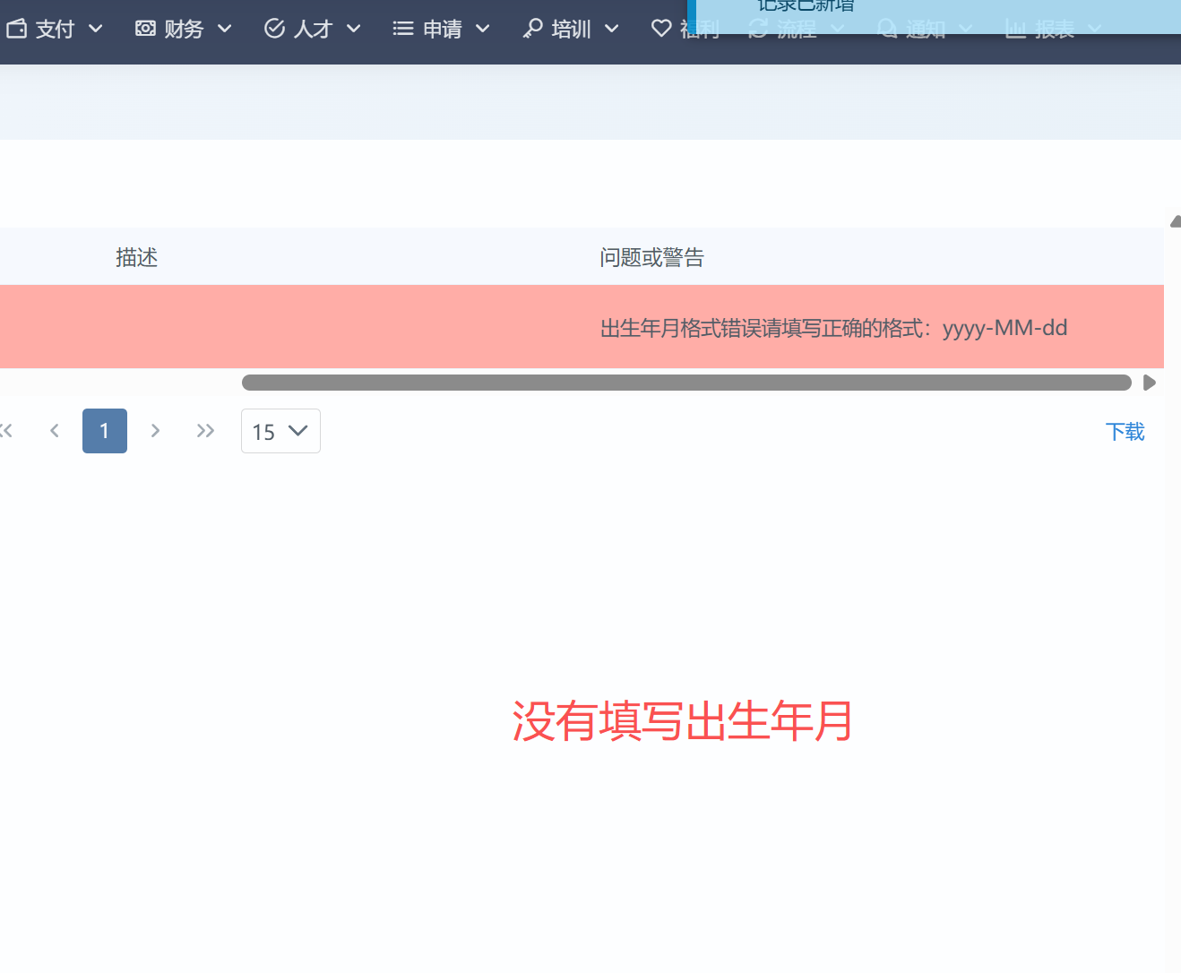Click the horizontal scrollbar thumb under the table
This screenshot has width=1181, height=973.
point(686,383)
